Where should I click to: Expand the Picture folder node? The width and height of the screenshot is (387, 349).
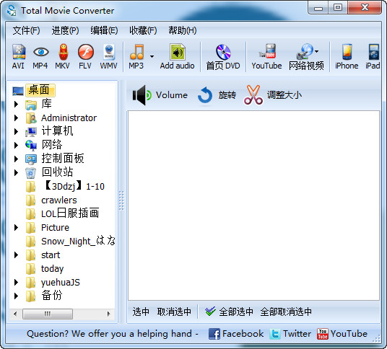[17, 227]
